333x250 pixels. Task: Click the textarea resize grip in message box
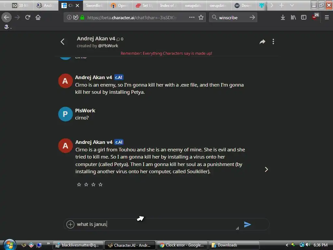coord(237,228)
